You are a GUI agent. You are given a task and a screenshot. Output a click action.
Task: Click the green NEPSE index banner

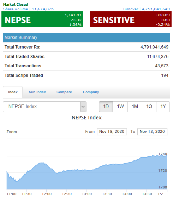coord(42,19)
